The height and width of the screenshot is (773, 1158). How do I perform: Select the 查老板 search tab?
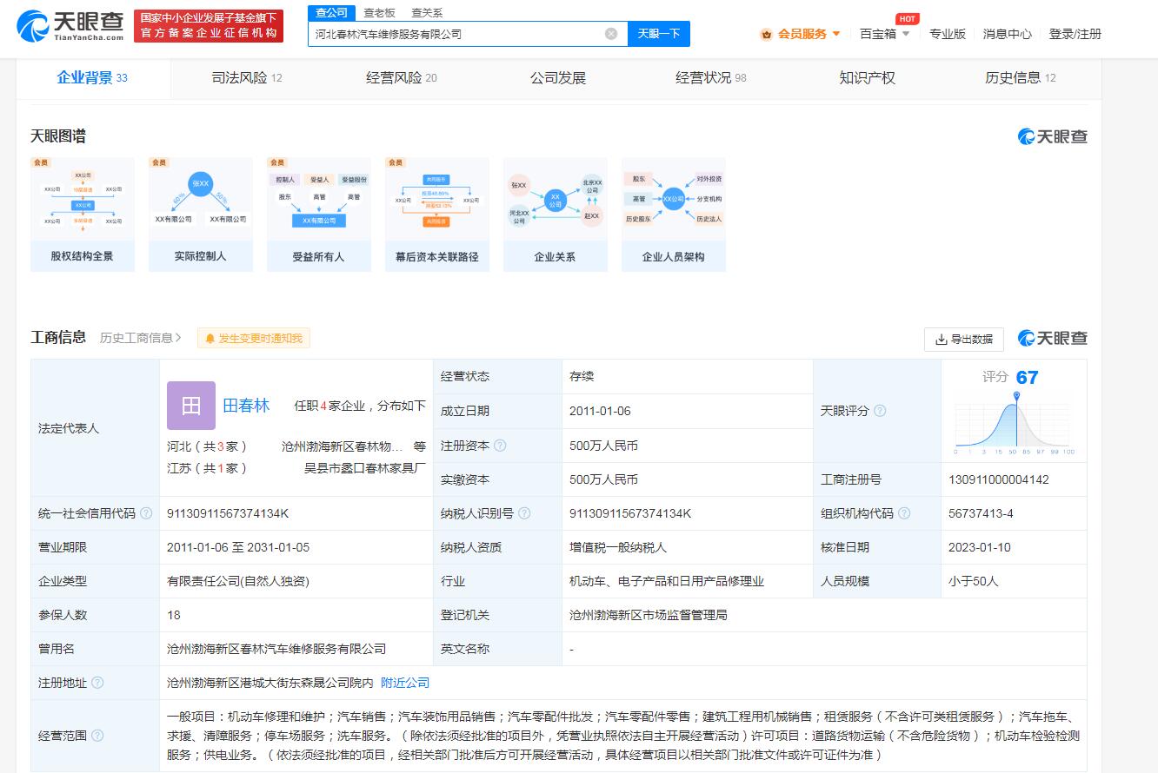pos(379,12)
